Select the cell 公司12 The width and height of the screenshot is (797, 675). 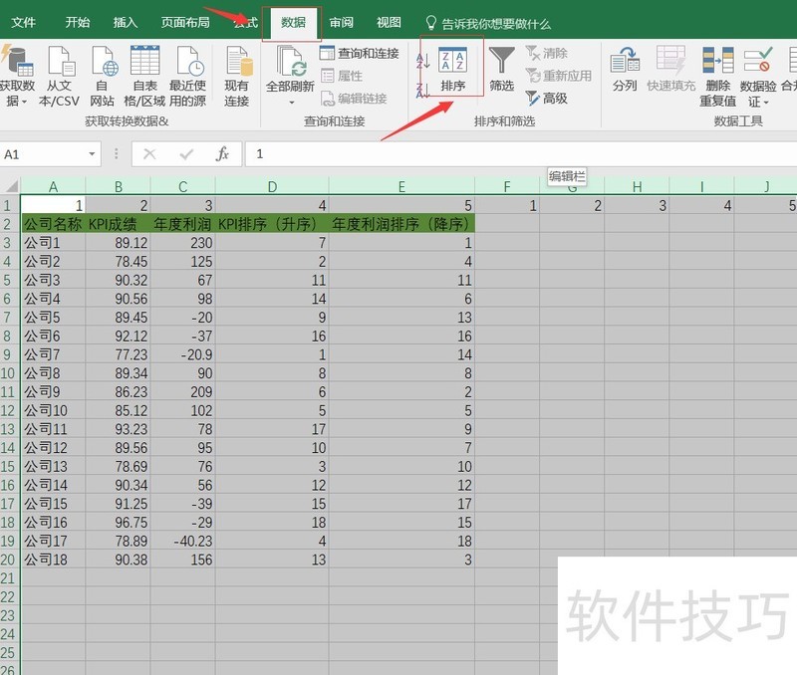tap(53, 448)
